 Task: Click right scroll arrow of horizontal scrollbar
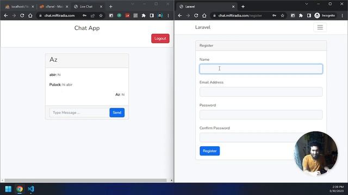tap(171, 180)
